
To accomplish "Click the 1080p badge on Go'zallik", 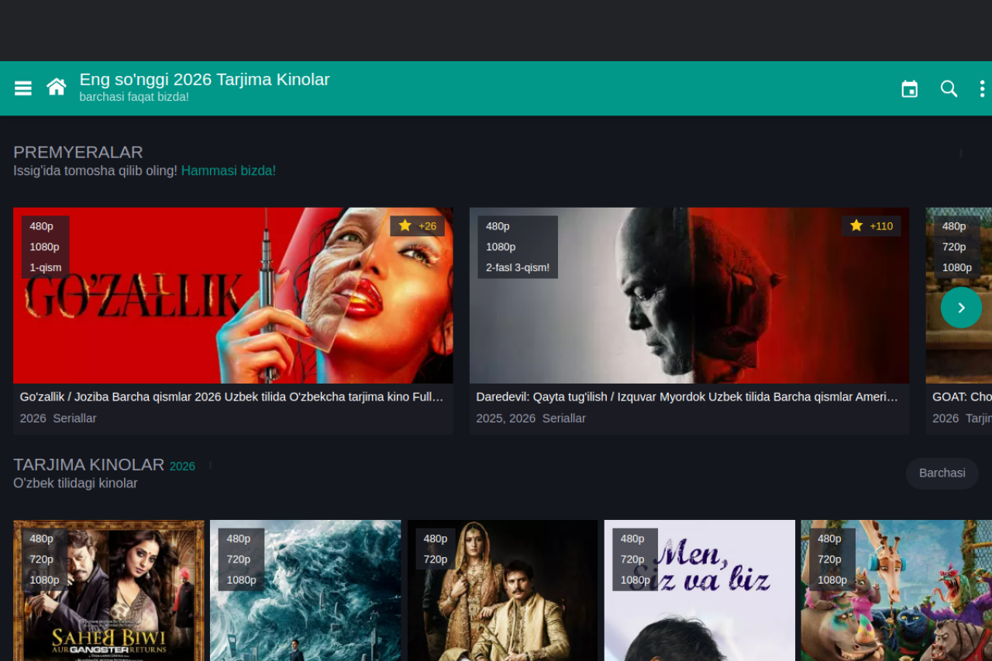I will (45, 247).
